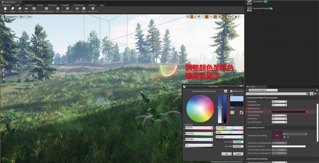The height and width of the screenshot is (163, 319).
Task: Confirm color with the OK button
Action: [x=227, y=154]
